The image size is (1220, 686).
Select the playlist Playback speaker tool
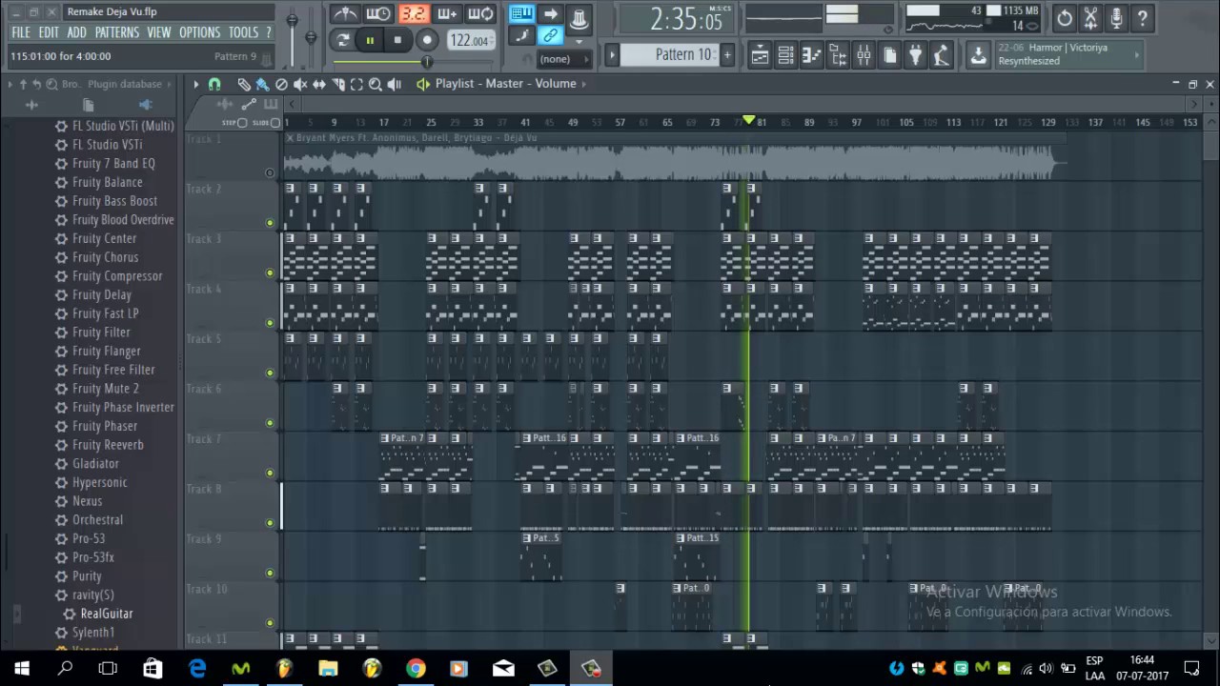[395, 84]
